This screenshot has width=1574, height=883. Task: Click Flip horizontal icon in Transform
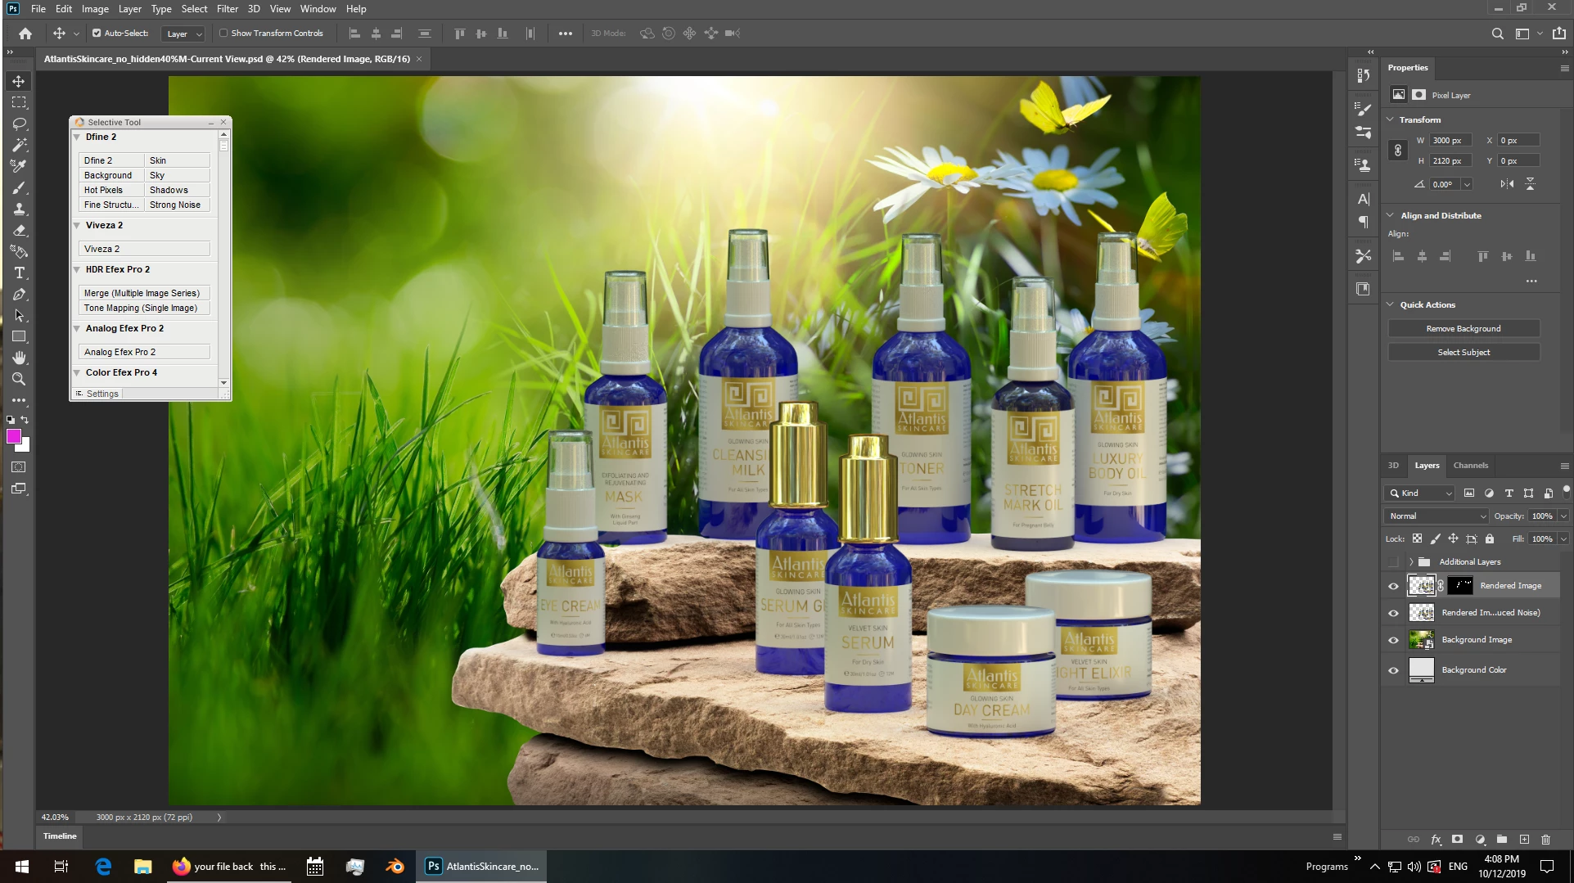(x=1507, y=184)
